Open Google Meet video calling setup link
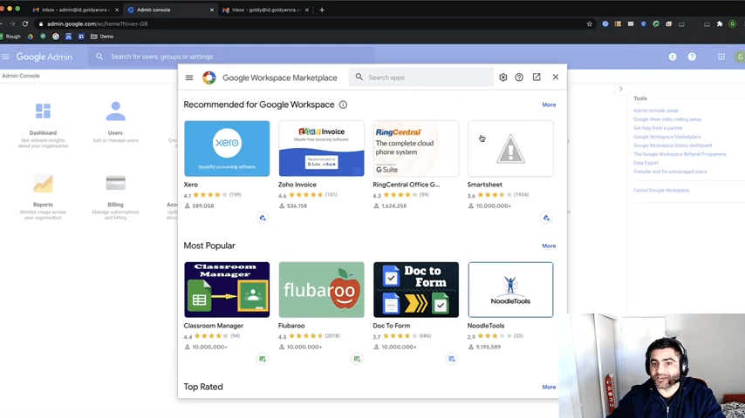 (x=667, y=119)
